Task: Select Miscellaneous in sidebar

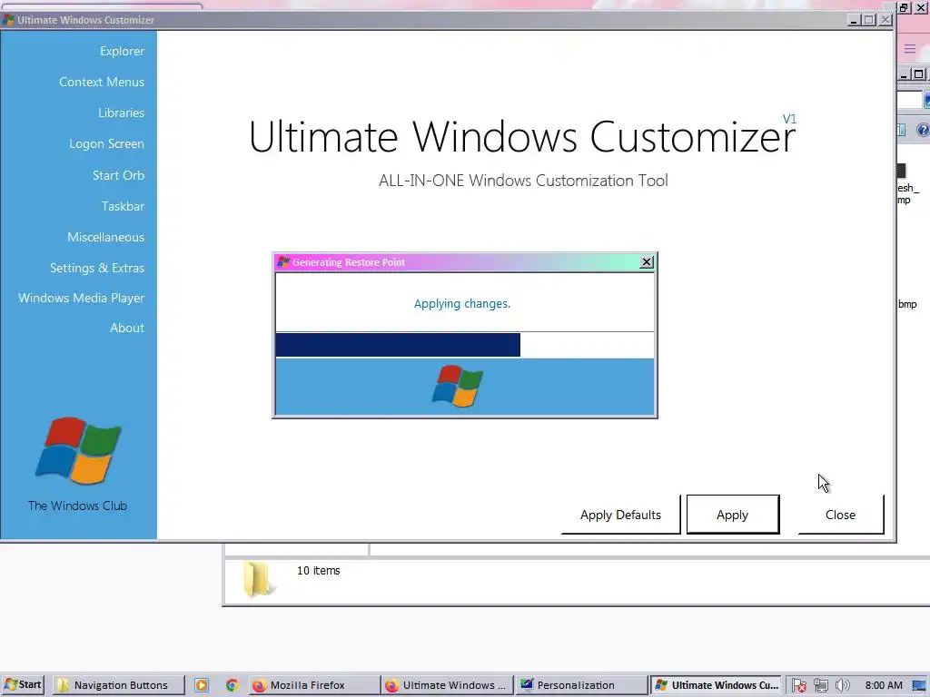Action: click(105, 237)
